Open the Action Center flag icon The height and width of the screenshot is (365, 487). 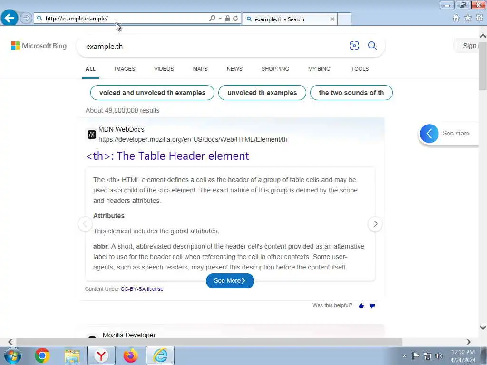(416, 355)
